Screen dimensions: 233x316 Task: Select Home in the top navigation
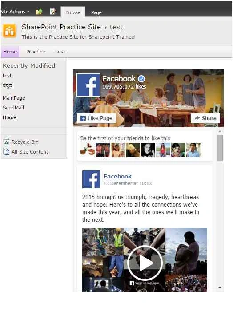[x=10, y=52]
